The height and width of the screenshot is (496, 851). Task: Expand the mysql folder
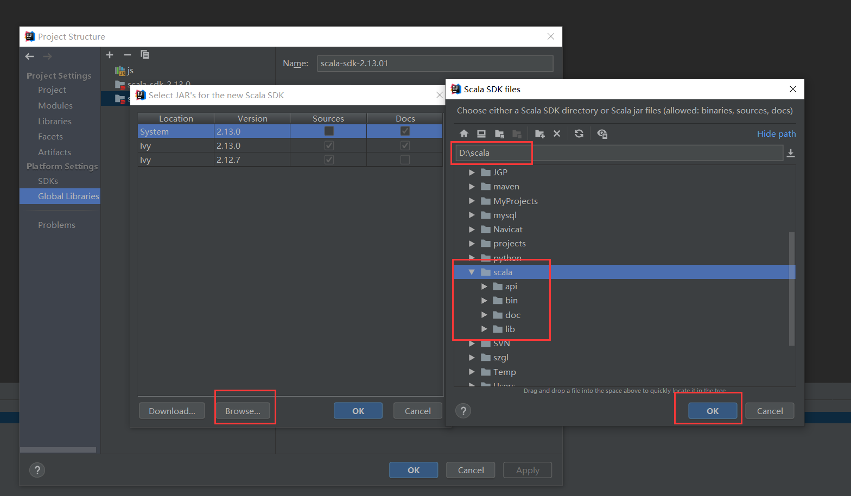click(x=472, y=215)
